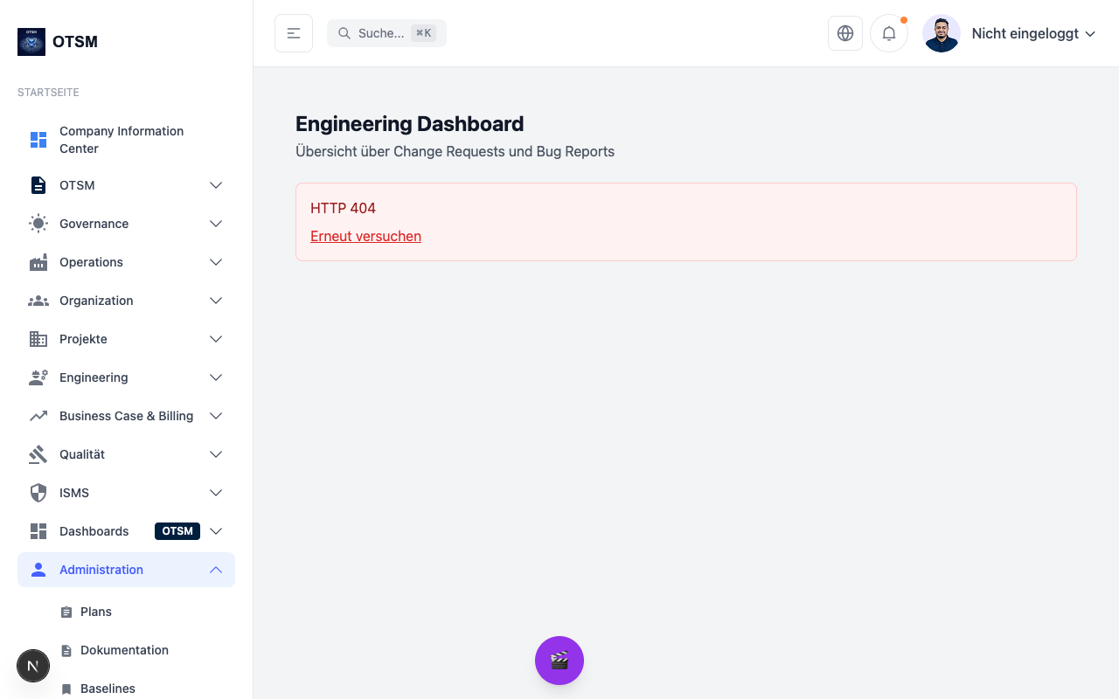Click the Qualität gavel icon
Screen dimensions: 1119x699
pyautogui.click(x=38, y=454)
